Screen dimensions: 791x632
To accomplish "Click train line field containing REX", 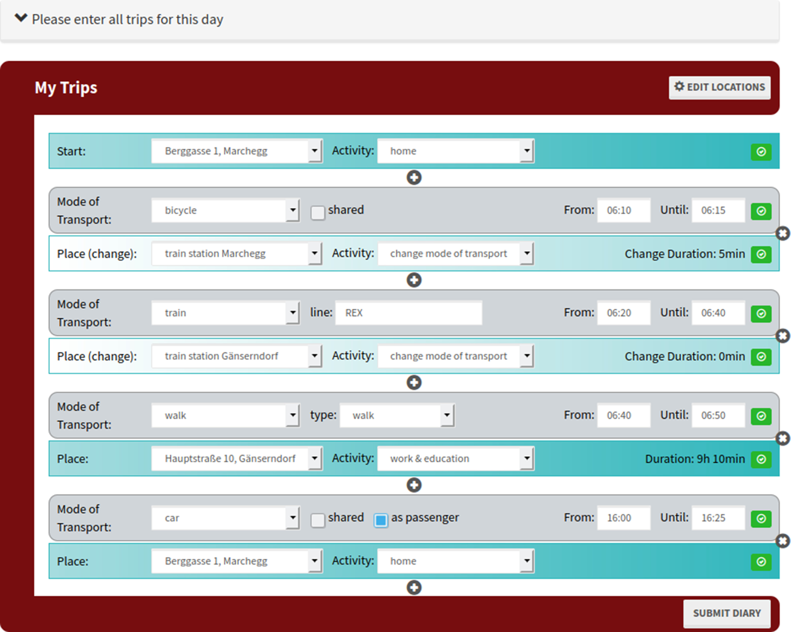I will tap(408, 313).
